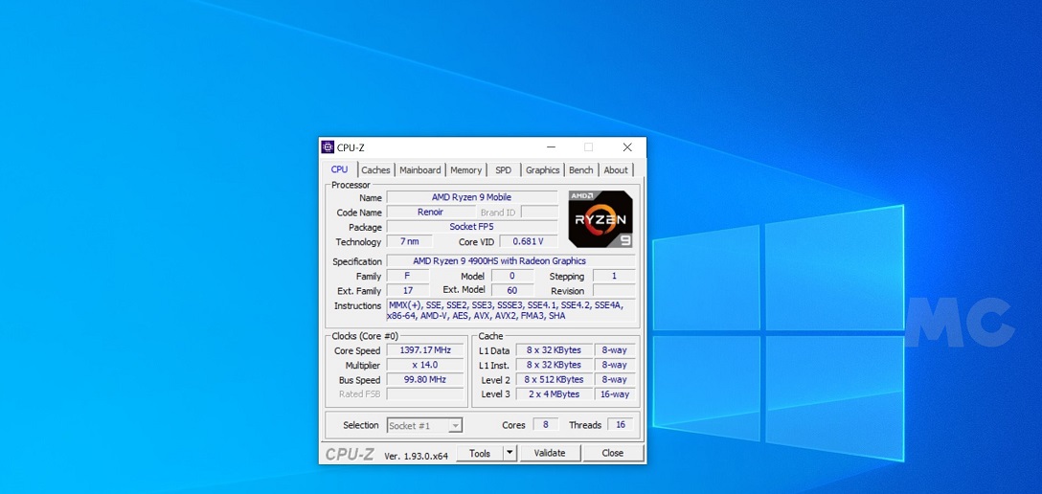Screen dimensions: 1042x494
Task: Go to the SPD tab
Action: point(503,170)
